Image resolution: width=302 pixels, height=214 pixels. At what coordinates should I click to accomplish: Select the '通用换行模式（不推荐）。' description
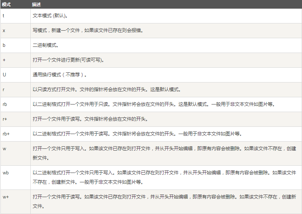pos(60,75)
